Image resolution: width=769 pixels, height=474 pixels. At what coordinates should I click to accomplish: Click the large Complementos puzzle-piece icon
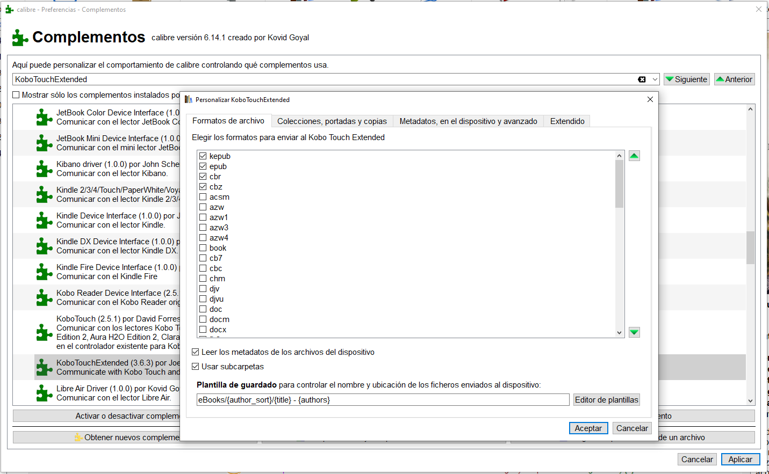(20, 38)
